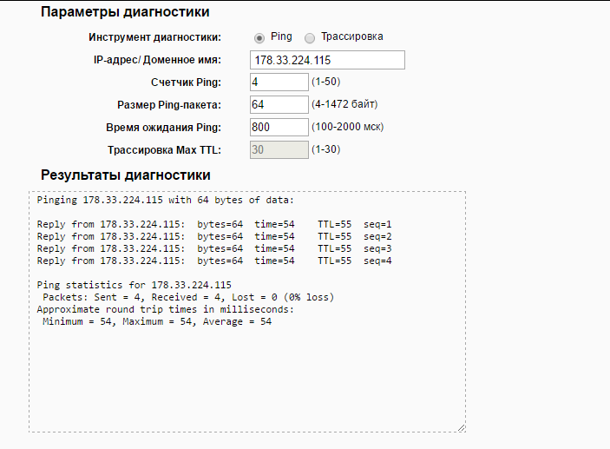Click the 'Инструмент диагностики:' label
The height and width of the screenshot is (449, 610).
click(154, 37)
